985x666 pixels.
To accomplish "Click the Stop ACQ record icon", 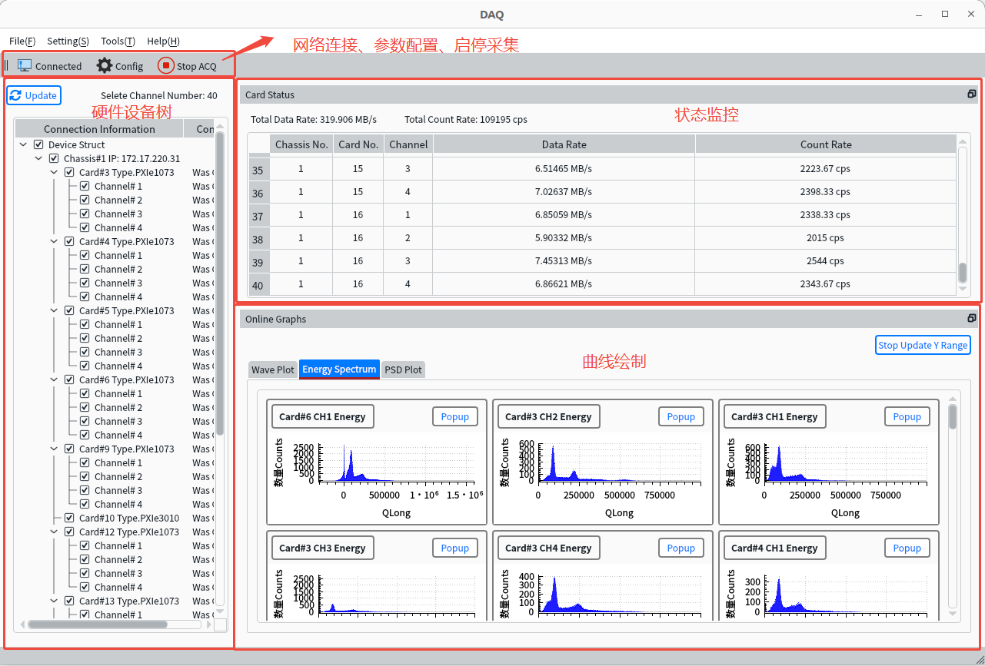I will pos(166,66).
